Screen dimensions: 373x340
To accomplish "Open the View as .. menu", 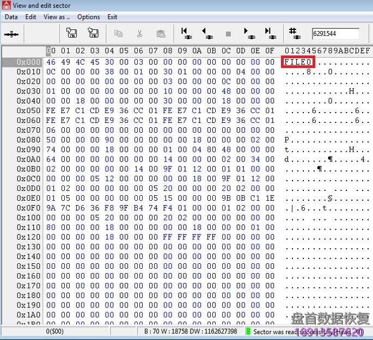I will [57, 17].
